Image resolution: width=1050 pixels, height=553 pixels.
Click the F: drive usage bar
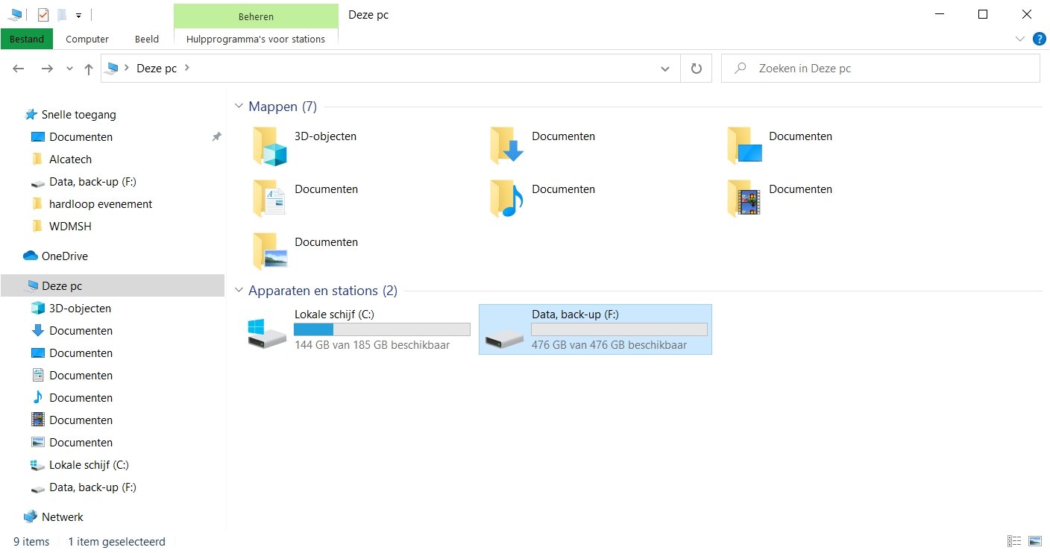(619, 329)
